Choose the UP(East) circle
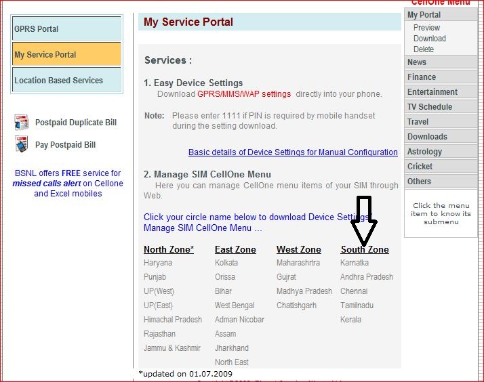484x382 pixels. coord(159,305)
